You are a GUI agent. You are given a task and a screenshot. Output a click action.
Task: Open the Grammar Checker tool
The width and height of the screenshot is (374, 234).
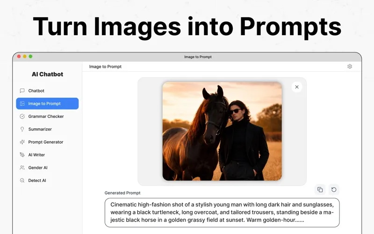click(47, 116)
